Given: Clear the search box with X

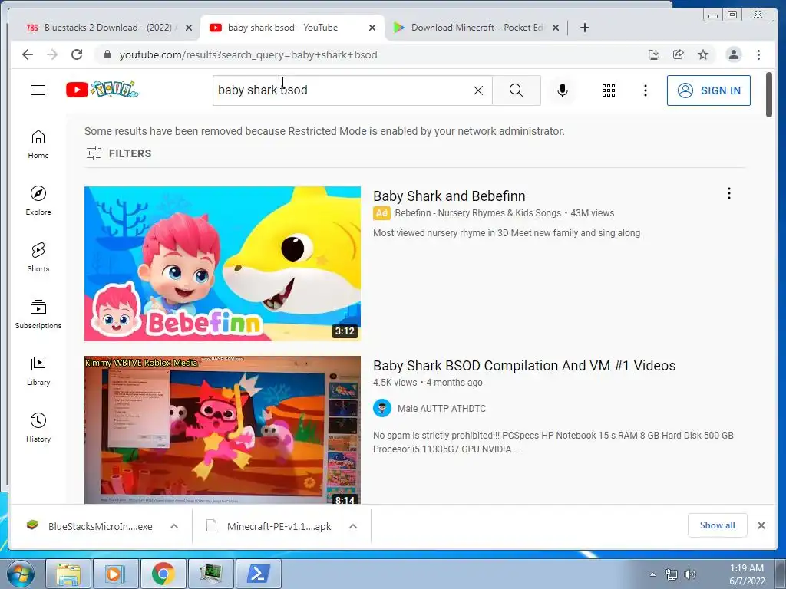Looking at the screenshot, I should [x=478, y=90].
